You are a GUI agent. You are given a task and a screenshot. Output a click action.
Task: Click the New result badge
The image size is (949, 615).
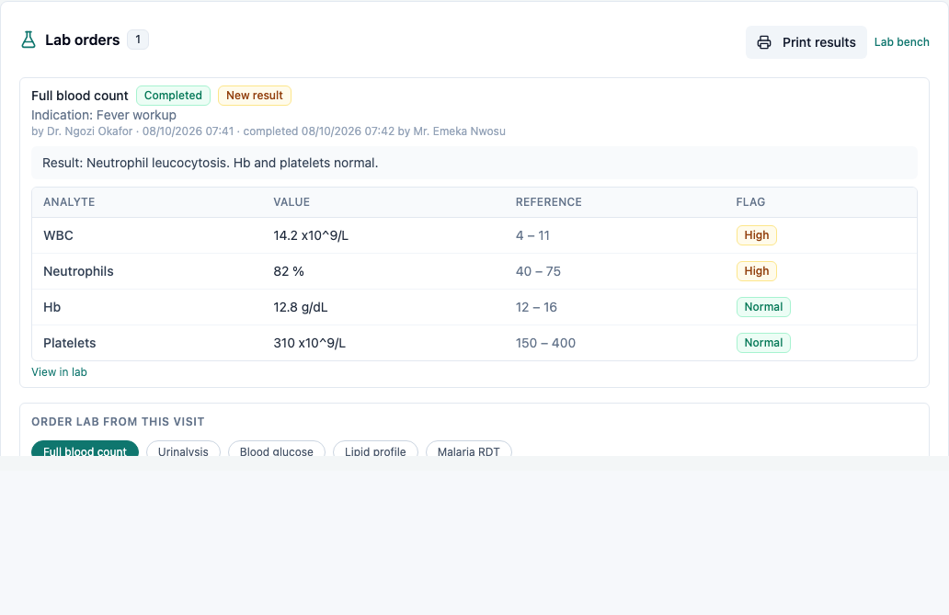point(255,96)
